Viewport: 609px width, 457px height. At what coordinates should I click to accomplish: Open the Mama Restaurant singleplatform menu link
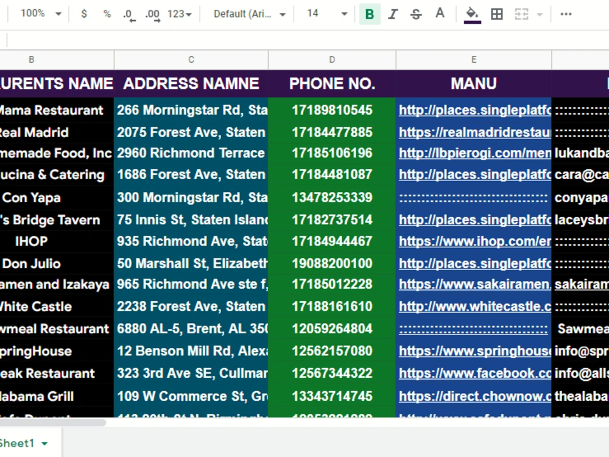coord(474,110)
